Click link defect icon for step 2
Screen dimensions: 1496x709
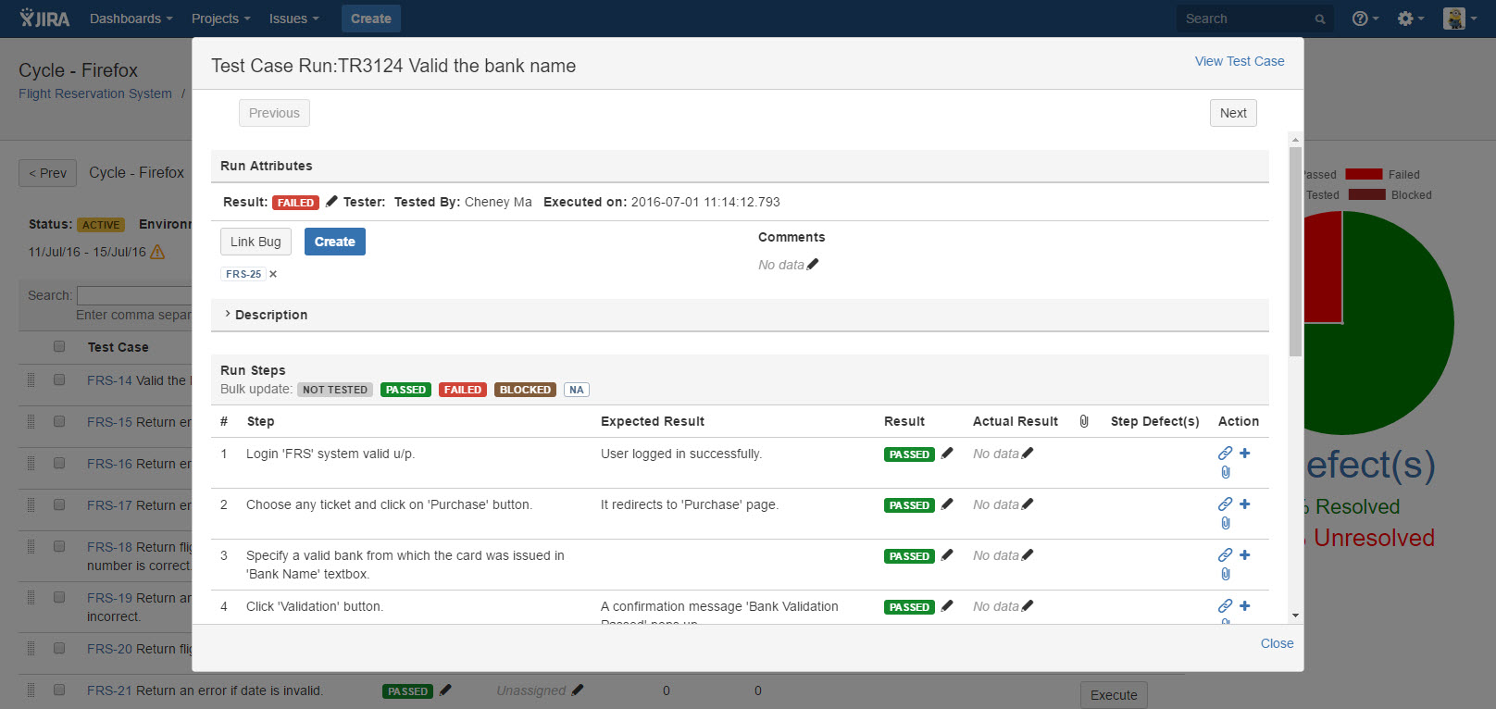pos(1225,504)
